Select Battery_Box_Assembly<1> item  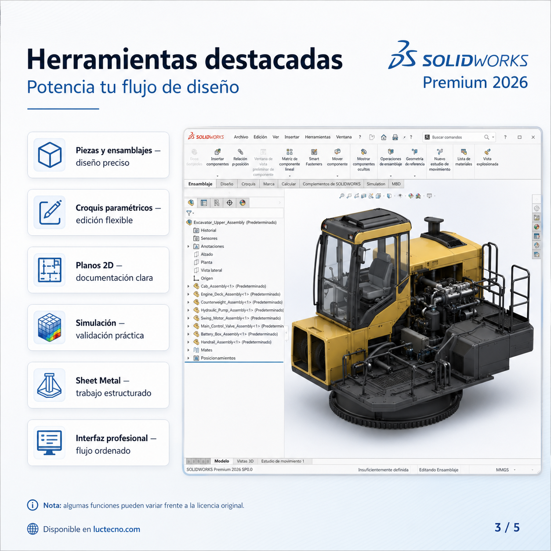click(236, 334)
